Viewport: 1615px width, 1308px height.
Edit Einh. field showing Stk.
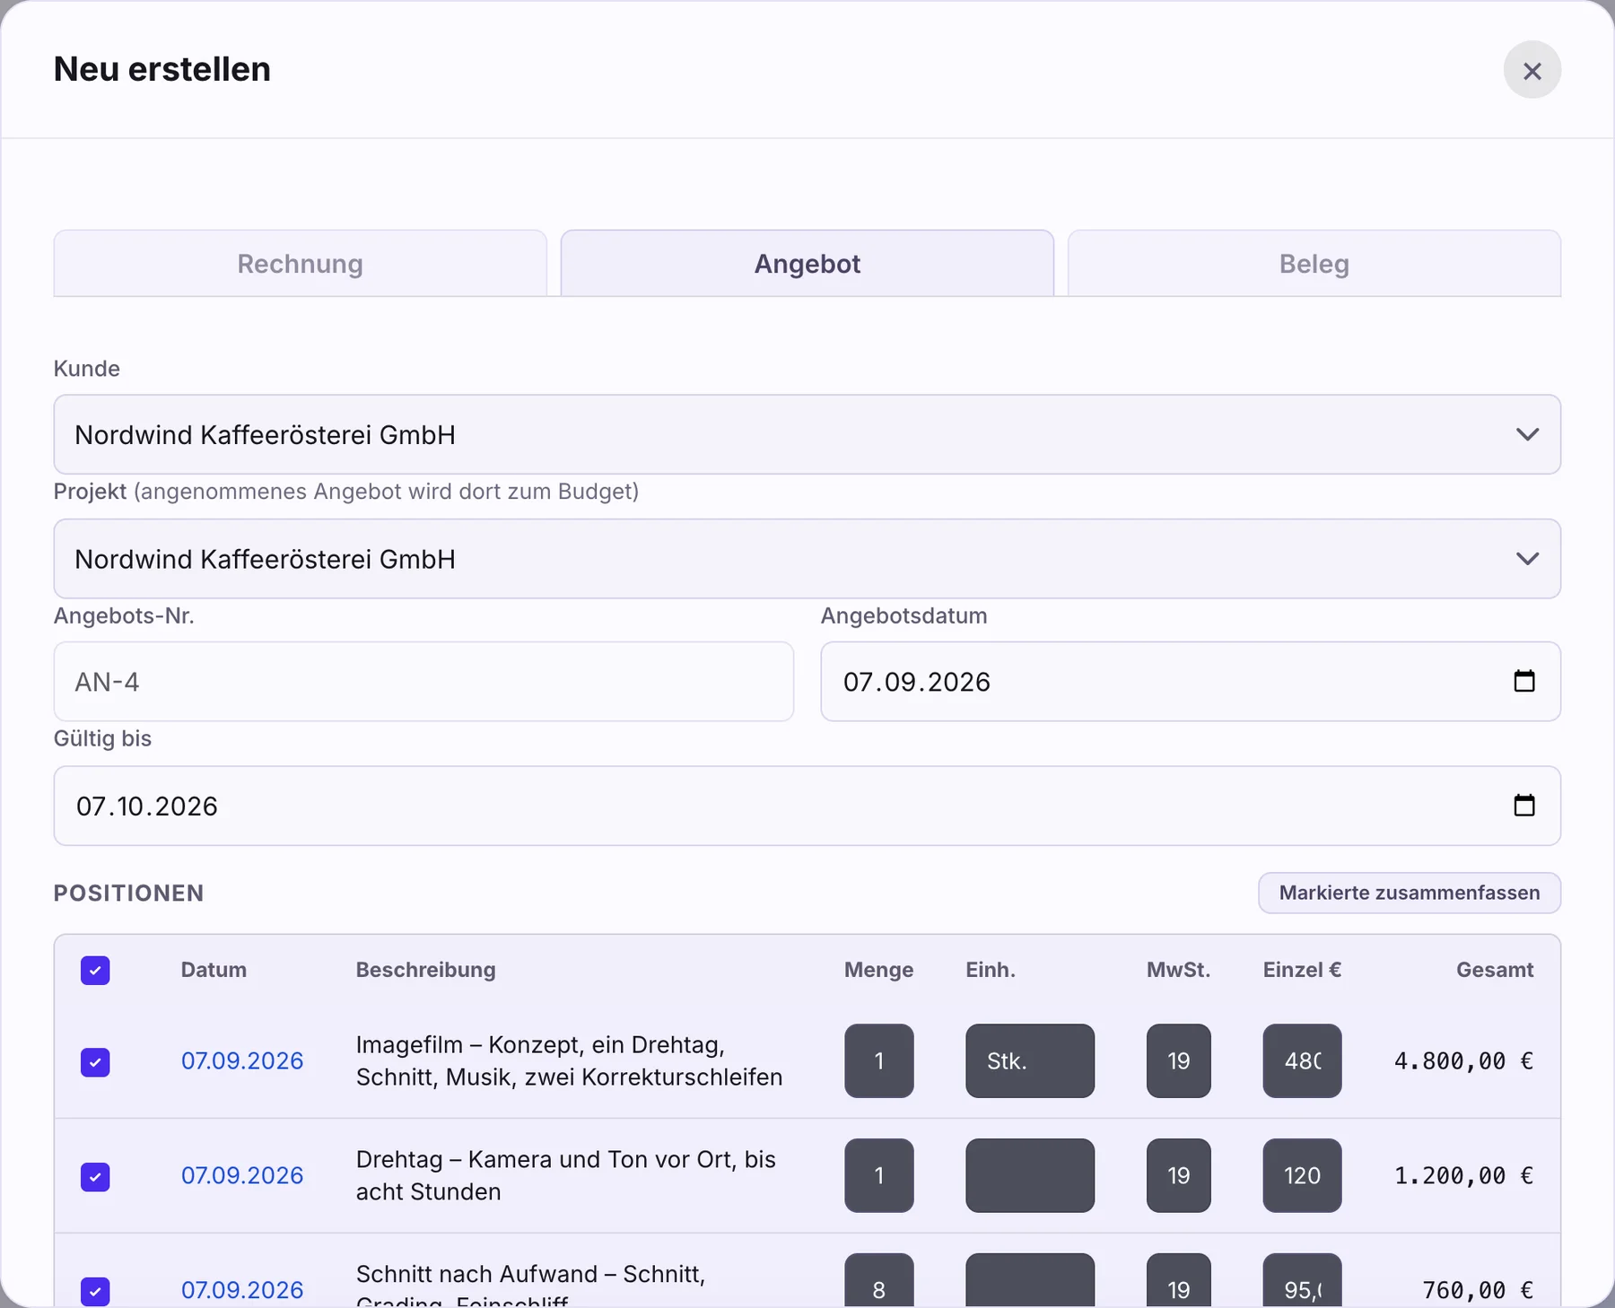(1029, 1060)
